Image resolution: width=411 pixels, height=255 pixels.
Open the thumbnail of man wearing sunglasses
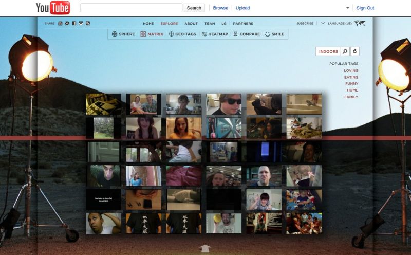(223, 104)
